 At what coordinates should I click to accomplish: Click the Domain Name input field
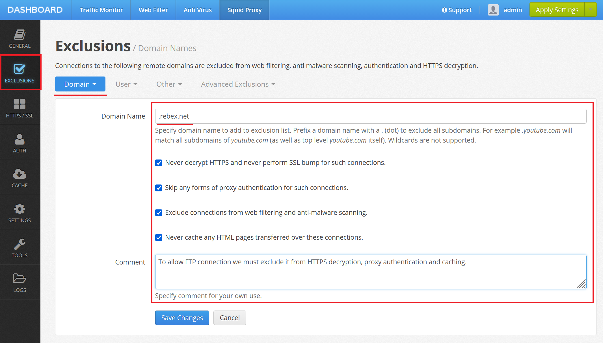point(371,116)
